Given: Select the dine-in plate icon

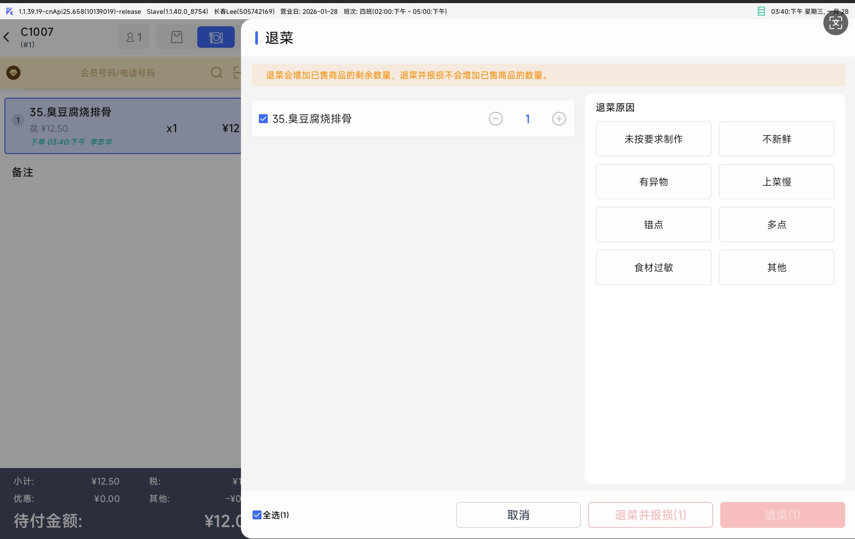Looking at the screenshot, I should [x=216, y=37].
